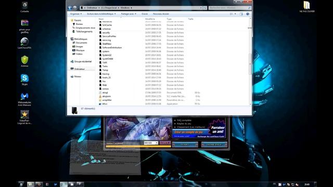Select the ServiceProfiles folder
333x187 pixels.
pyautogui.click(x=109, y=36)
